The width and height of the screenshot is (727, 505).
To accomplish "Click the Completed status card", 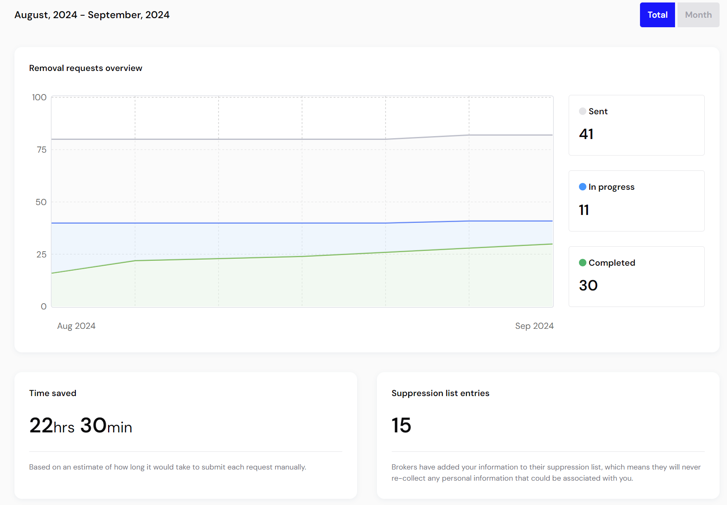I will [636, 276].
